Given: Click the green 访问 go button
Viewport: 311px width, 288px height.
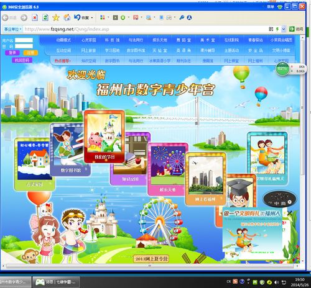Looking at the screenshot, I should click(x=296, y=29).
